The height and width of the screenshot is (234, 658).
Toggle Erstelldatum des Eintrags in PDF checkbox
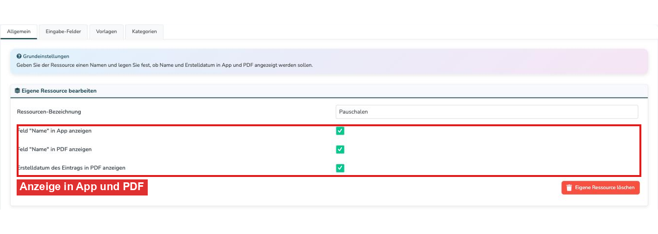tap(340, 168)
